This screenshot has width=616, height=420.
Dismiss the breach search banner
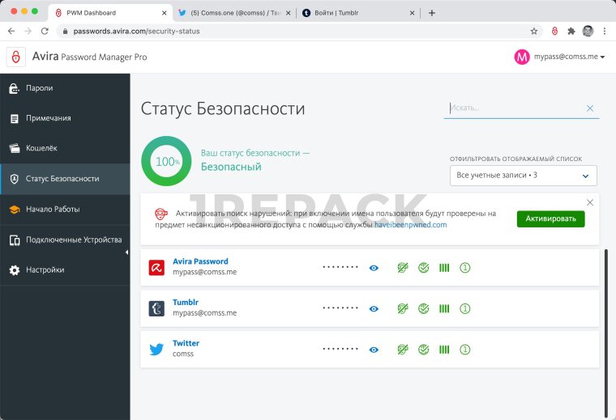(590, 203)
